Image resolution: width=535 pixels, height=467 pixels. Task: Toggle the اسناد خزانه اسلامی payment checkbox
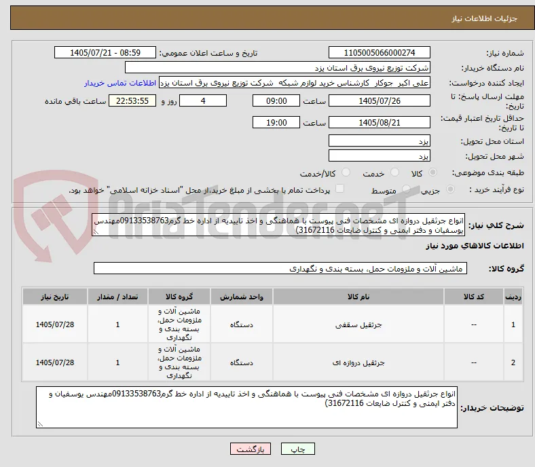339,188
